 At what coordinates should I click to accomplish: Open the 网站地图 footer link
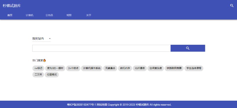[102, 105]
